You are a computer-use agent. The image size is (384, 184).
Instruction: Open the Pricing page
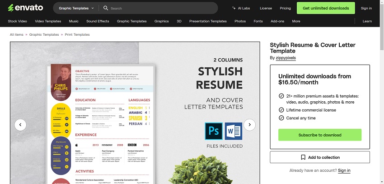click(x=286, y=8)
